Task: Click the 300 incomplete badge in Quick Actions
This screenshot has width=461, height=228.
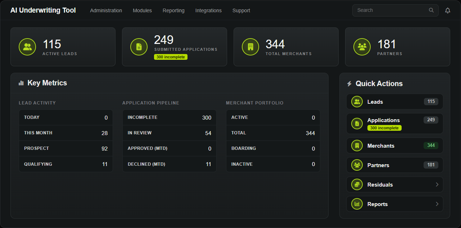Action: (384, 128)
